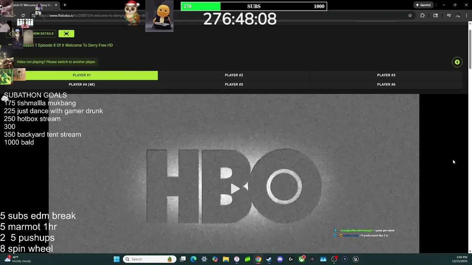Open the Apple Music taskbar icon
This screenshot has width=472, height=265.
click(x=237, y=259)
